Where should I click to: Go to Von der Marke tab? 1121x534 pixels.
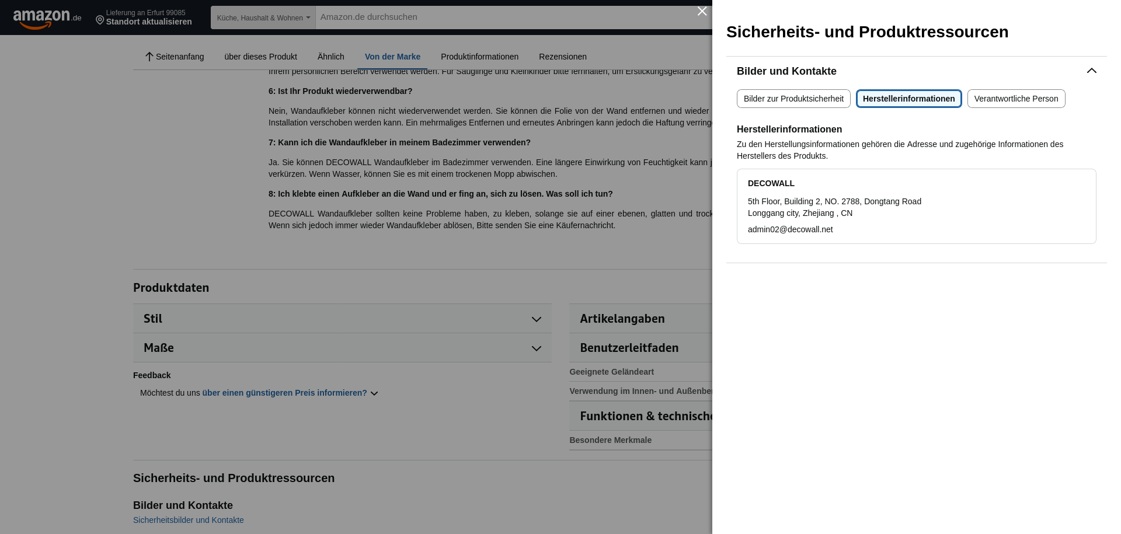coord(392,57)
